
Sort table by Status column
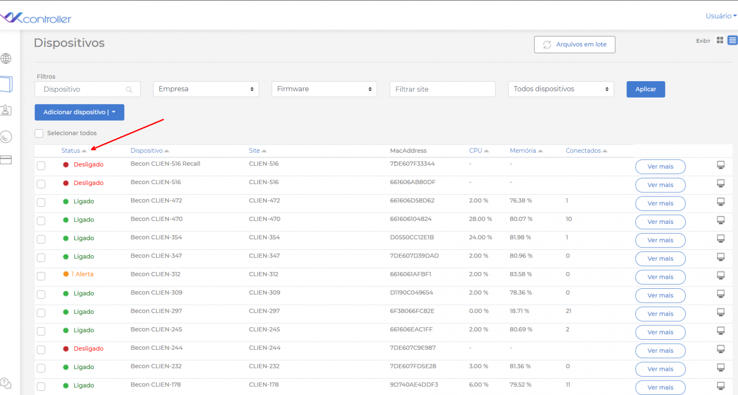pyautogui.click(x=74, y=150)
